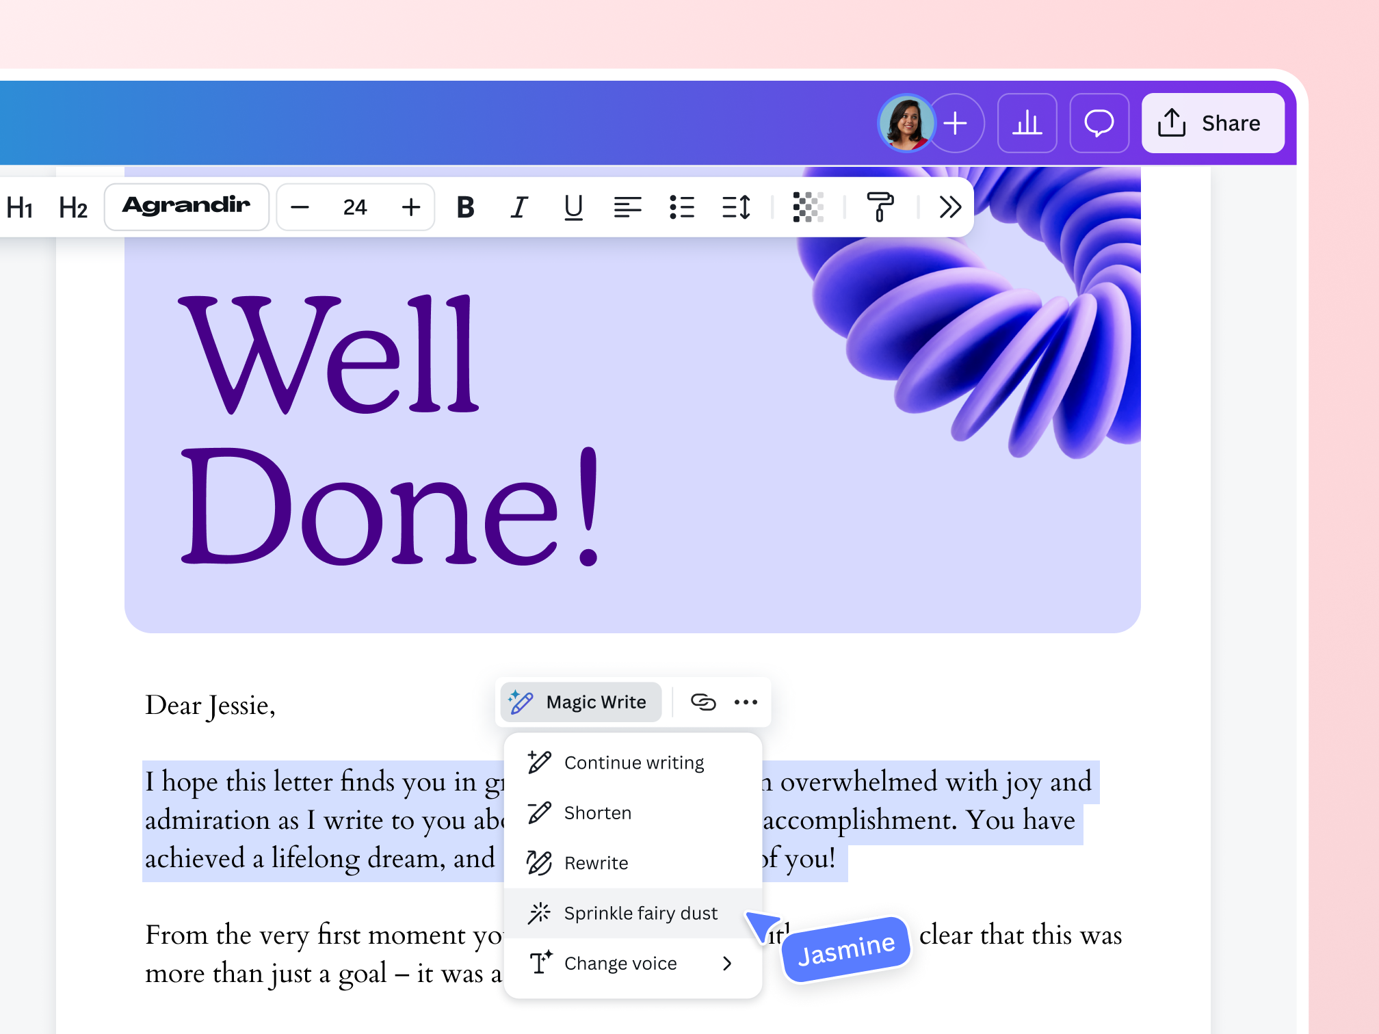Open the insights bar chart icon

[1027, 123]
